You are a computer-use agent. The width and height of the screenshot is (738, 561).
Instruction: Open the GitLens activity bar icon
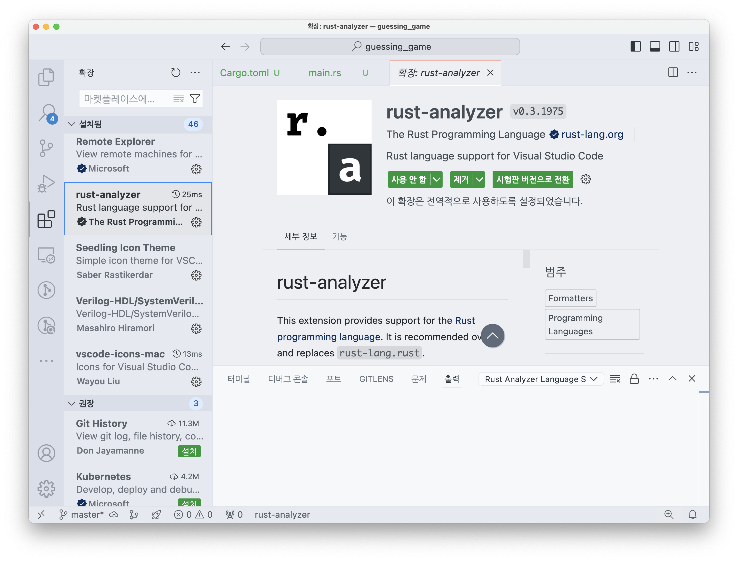pyautogui.click(x=46, y=290)
